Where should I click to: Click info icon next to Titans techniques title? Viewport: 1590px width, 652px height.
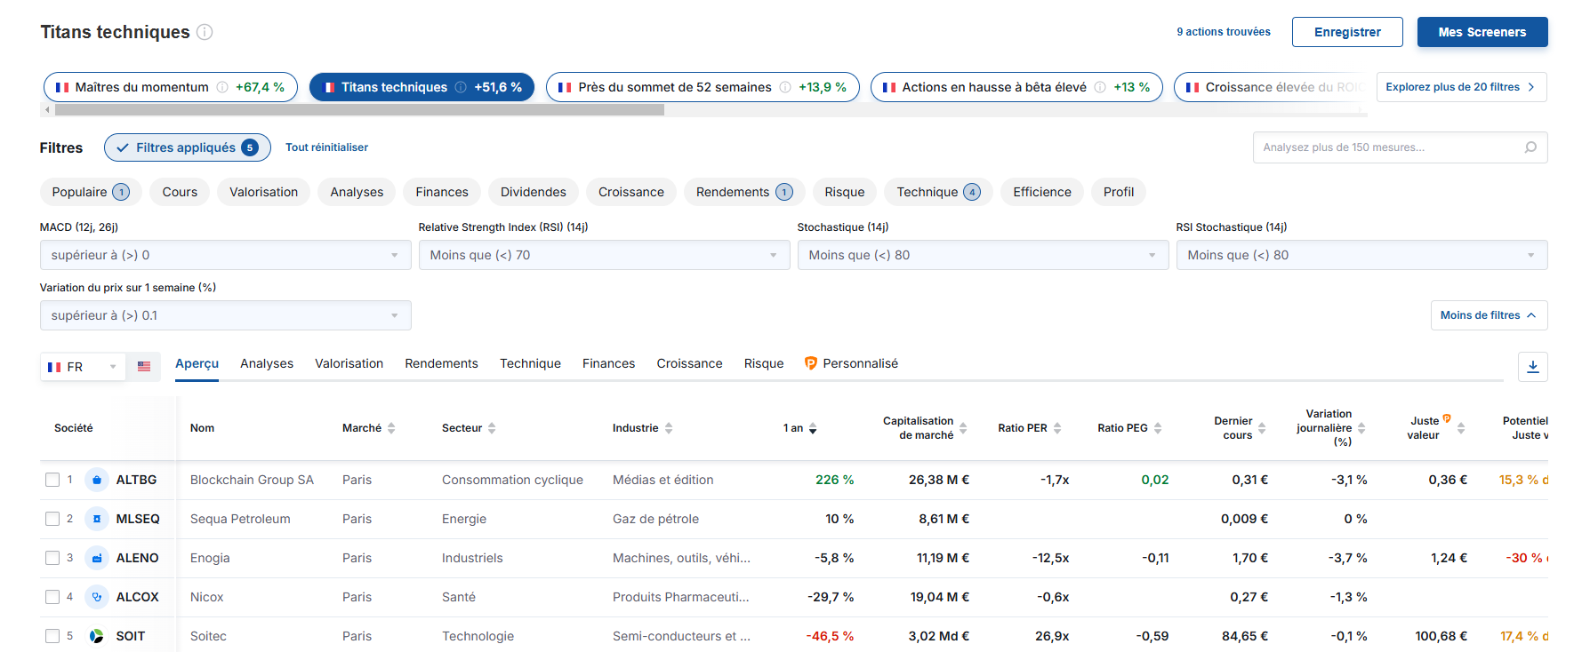(205, 32)
